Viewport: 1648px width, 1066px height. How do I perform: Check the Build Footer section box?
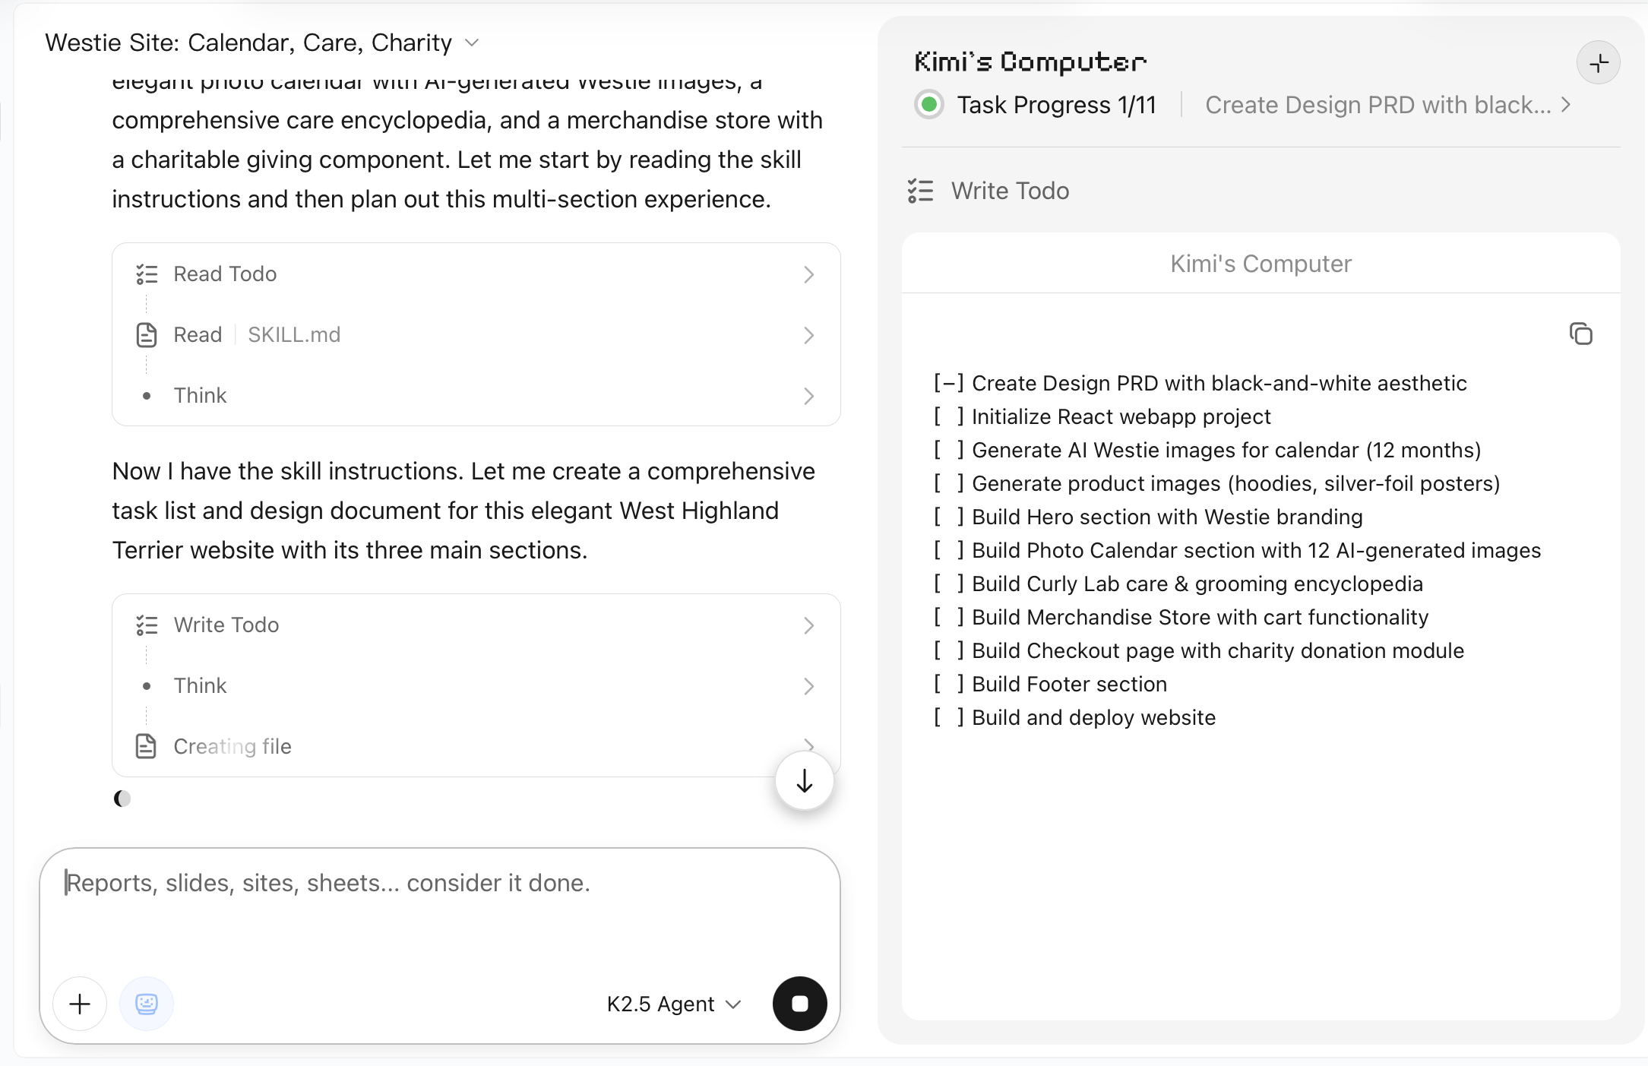click(x=948, y=684)
